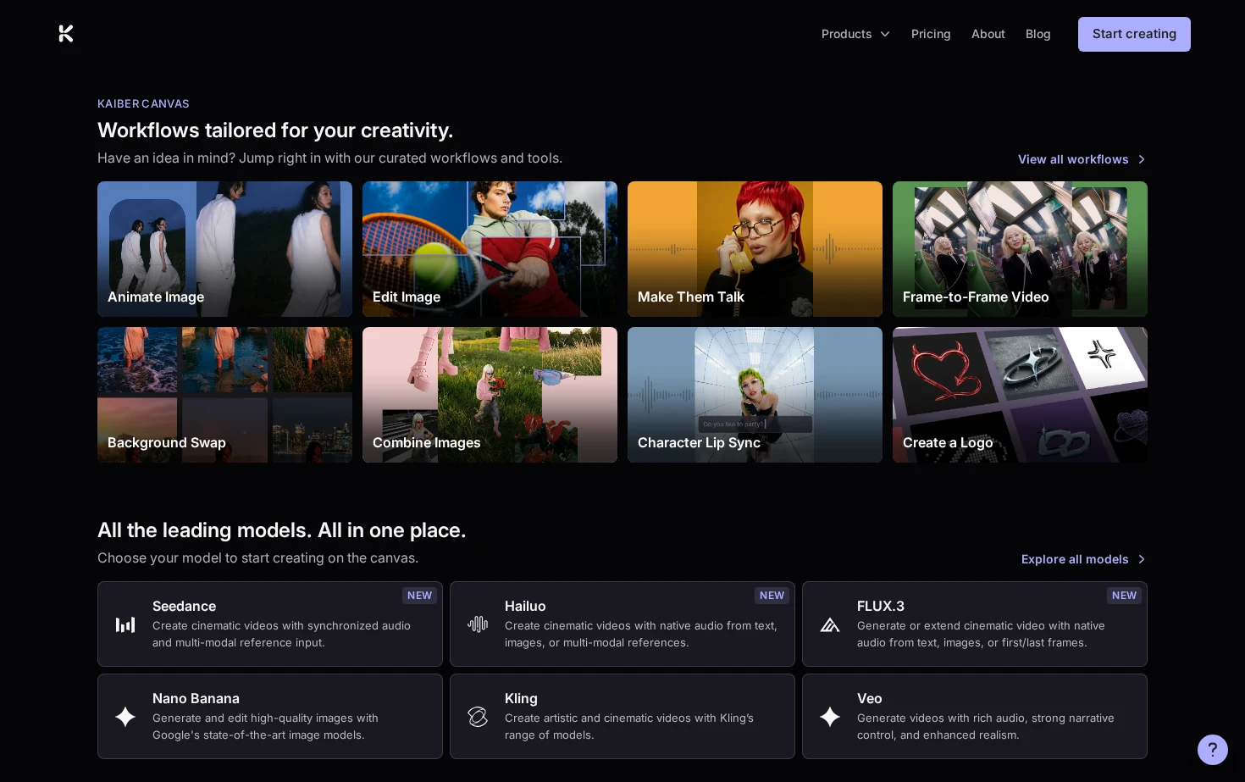Screen dimensions: 1245x782
Task: Click the Nano Banana sparkle icon
Action: [125, 717]
